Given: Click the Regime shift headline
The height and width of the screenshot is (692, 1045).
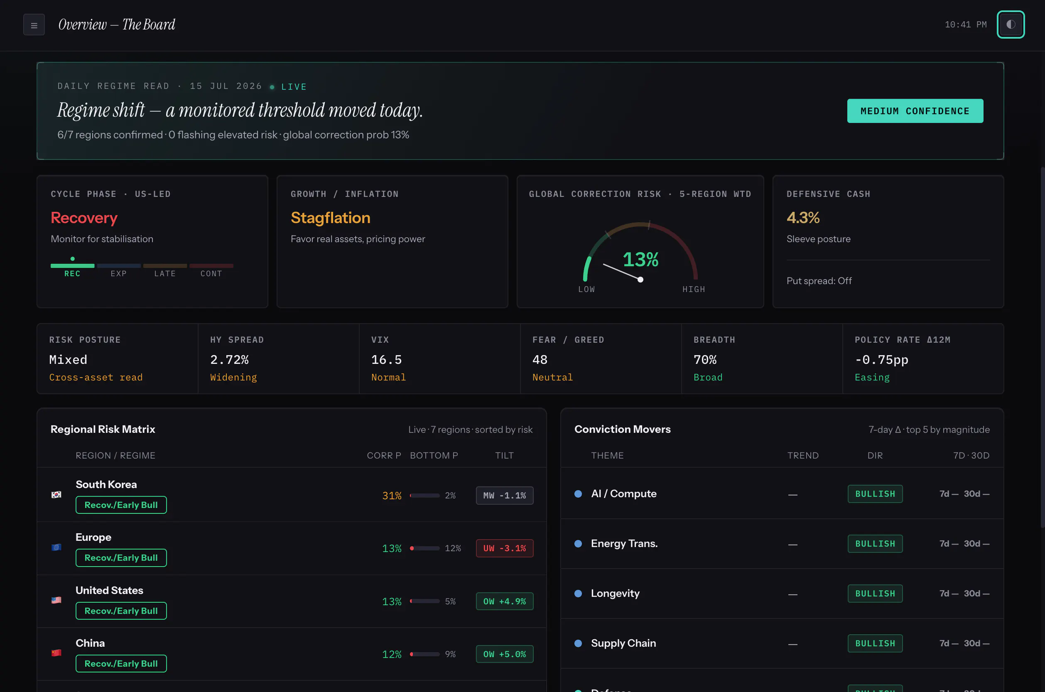Looking at the screenshot, I should click(x=240, y=110).
